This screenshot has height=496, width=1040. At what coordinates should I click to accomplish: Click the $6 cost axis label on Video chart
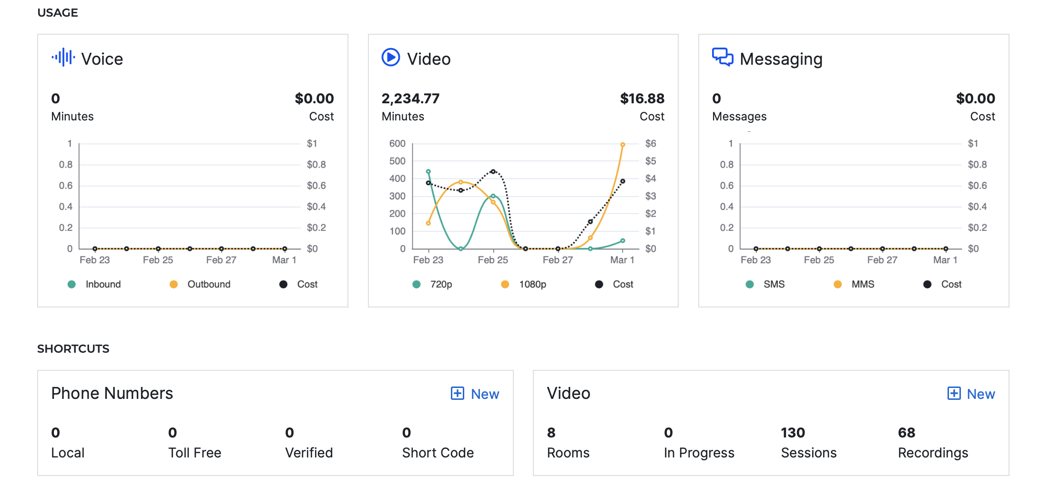click(x=651, y=143)
